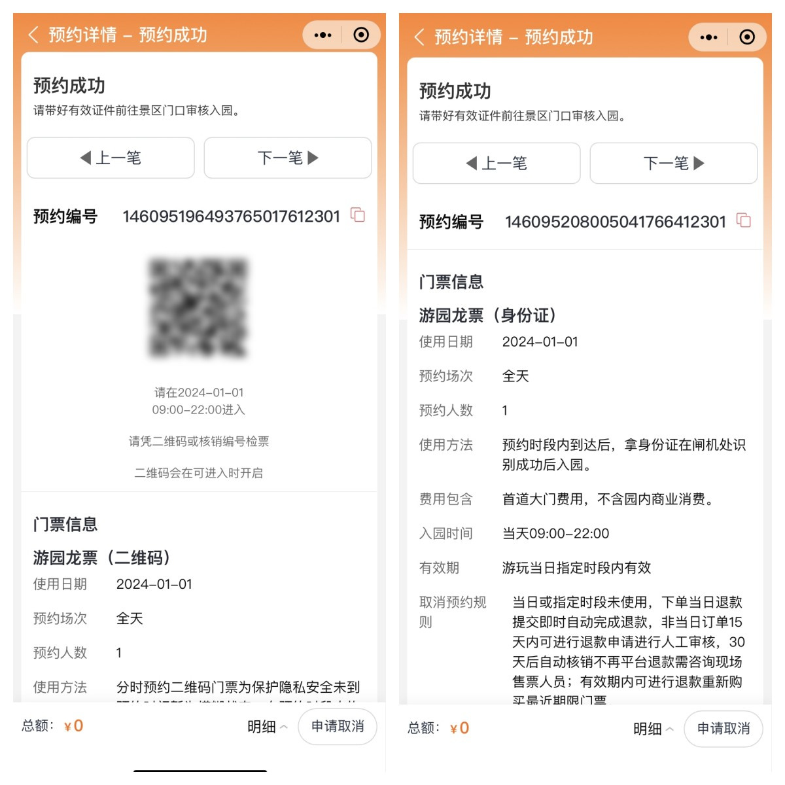
Task: Tap booking number text 1460951964937650176​12301
Action: click(232, 217)
